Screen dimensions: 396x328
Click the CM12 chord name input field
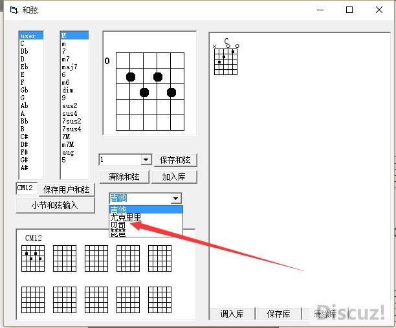coord(27,188)
